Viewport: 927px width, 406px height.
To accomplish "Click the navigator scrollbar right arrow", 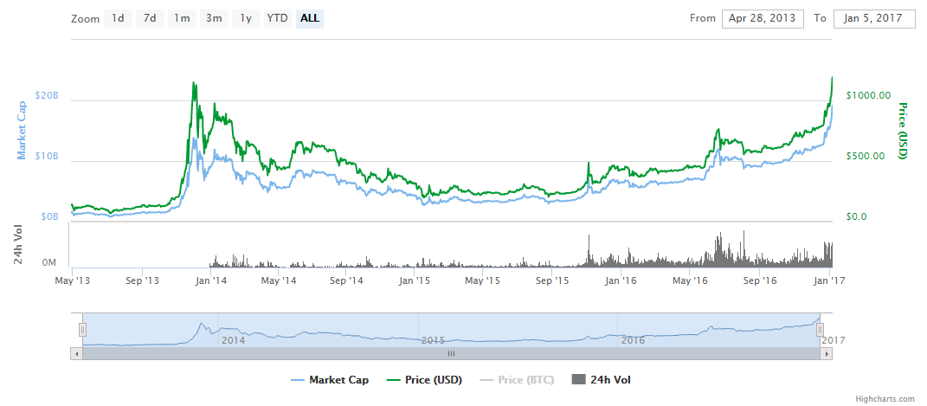I will (827, 353).
